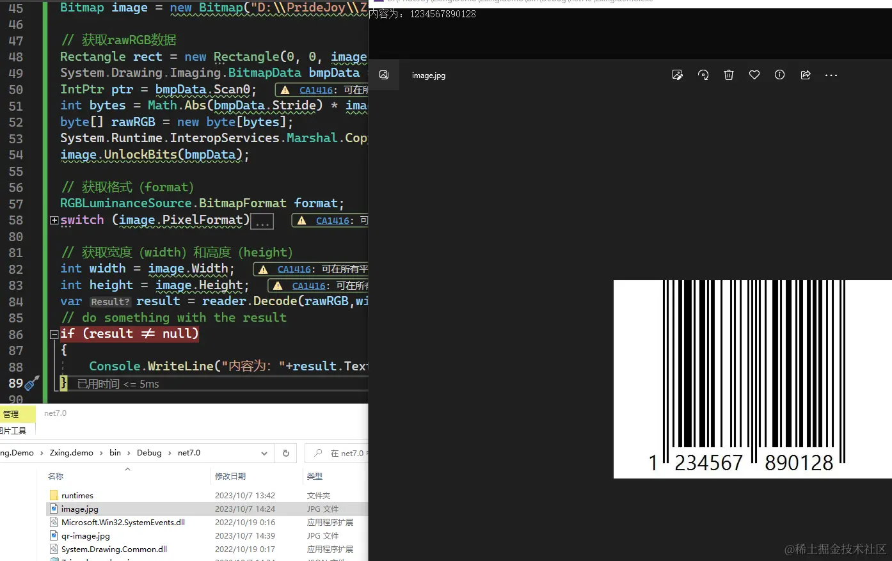Open the collapsed code ellipsis on line 58
Screen dimensions: 892x561
pyautogui.click(x=262, y=221)
